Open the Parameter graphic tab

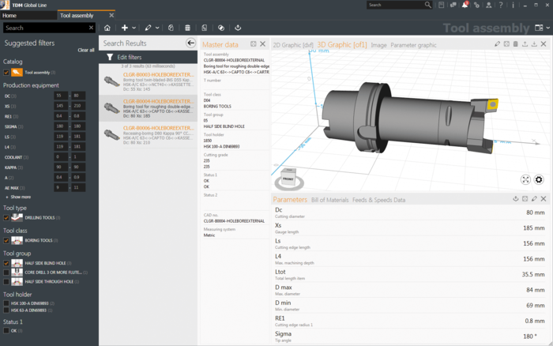pyautogui.click(x=413, y=45)
